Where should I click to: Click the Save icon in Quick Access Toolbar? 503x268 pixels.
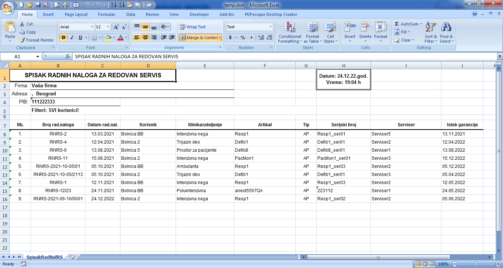(38, 5)
